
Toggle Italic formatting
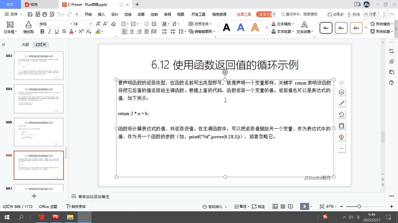click(49, 31)
